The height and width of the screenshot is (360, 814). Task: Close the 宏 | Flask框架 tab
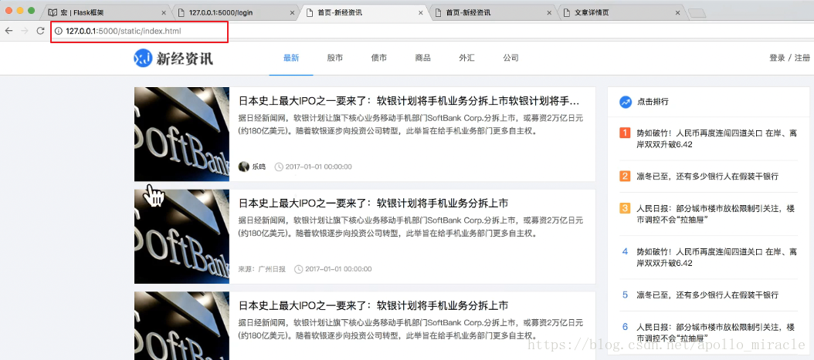164,13
